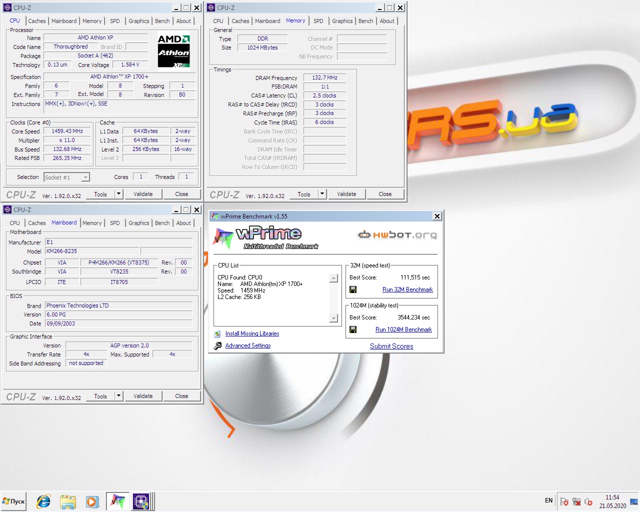Open the Bench tab in the CPU window
Image resolution: width=640 pixels, height=512 pixels.
coord(162,21)
